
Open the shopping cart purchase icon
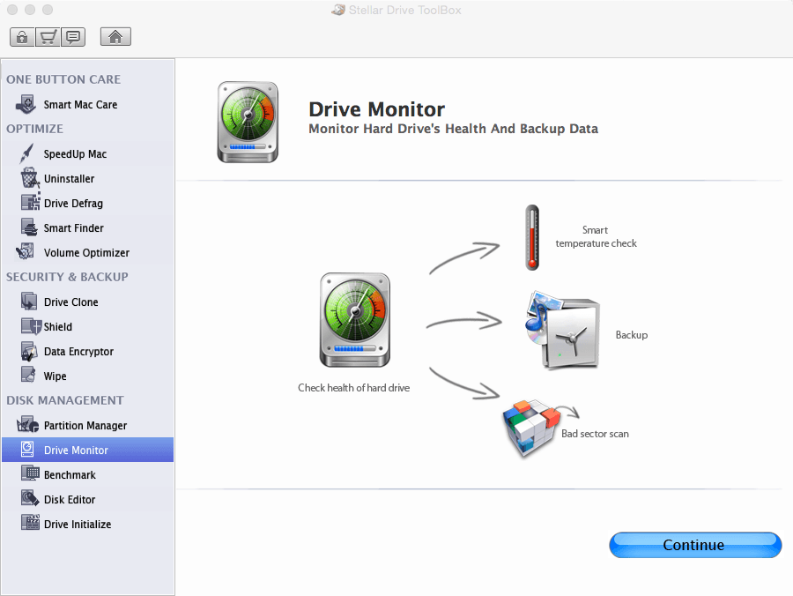pos(48,37)
